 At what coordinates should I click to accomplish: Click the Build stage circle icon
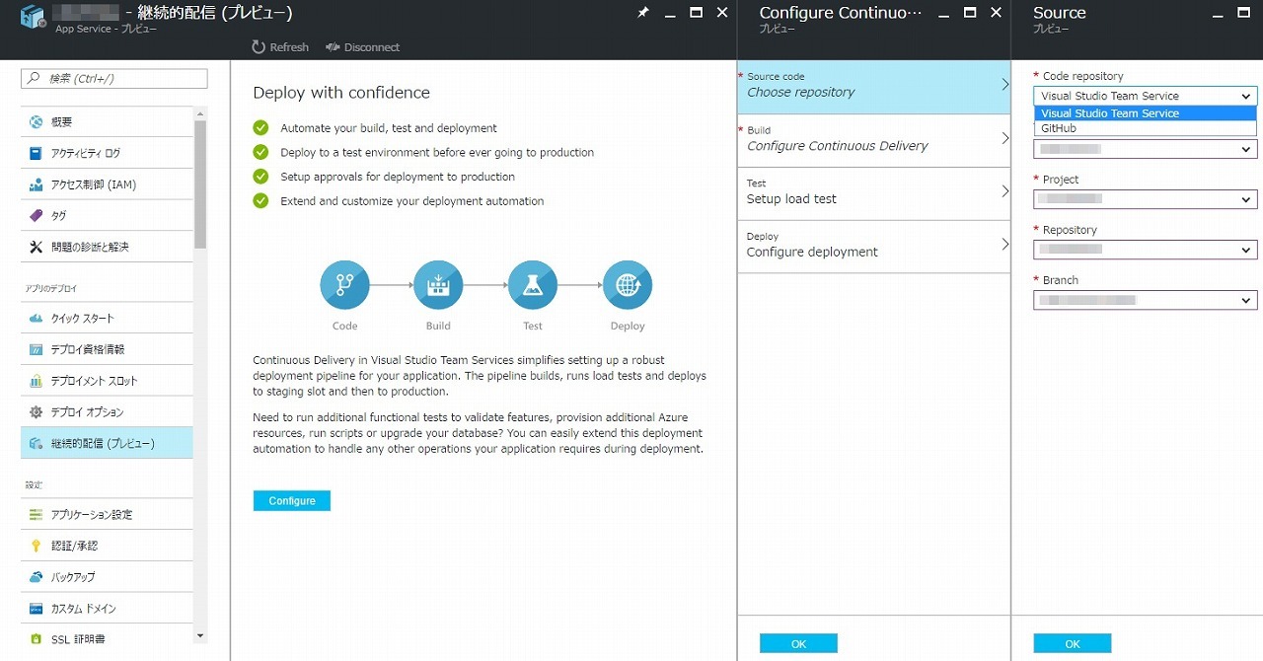[x=438, y=285]
